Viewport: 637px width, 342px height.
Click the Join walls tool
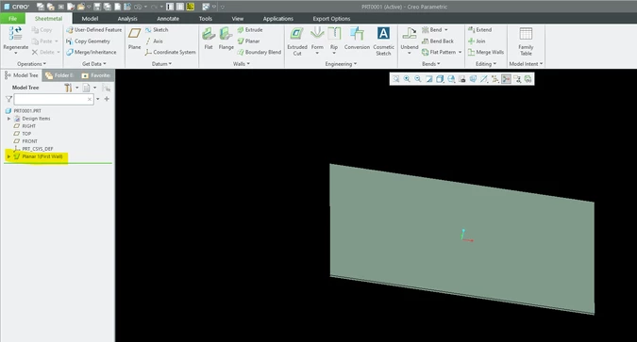click(477, 41)
